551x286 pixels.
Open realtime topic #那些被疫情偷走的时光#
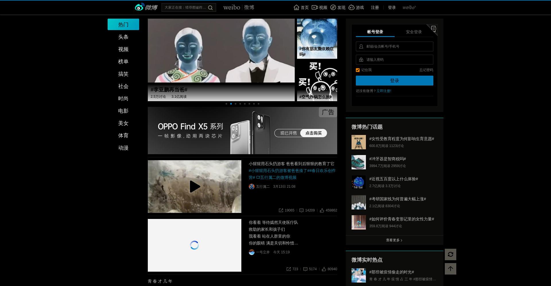(x=391, y=272)
